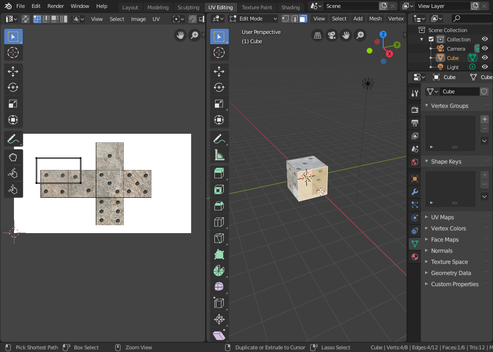Hide the Light in viewport
The height and width of the screenshot is (352, 493).
point(485,67)
